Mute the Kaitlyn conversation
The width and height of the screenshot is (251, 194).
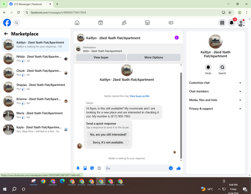208,67
